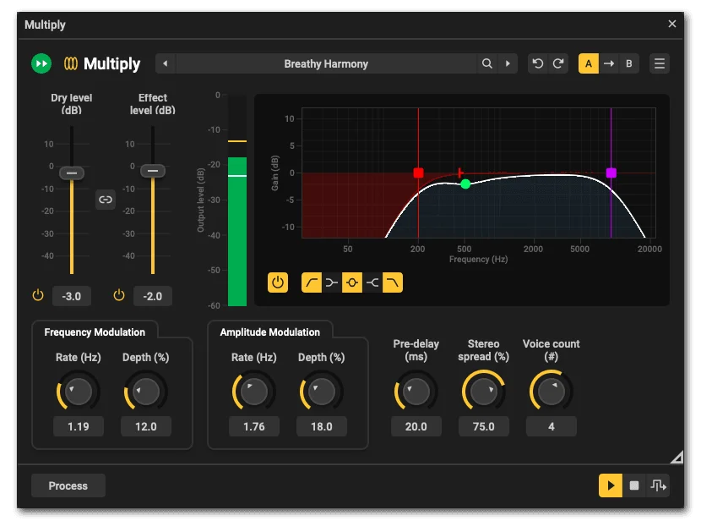
Task: Click the Dry level slider handle
Action: [72, 173]
